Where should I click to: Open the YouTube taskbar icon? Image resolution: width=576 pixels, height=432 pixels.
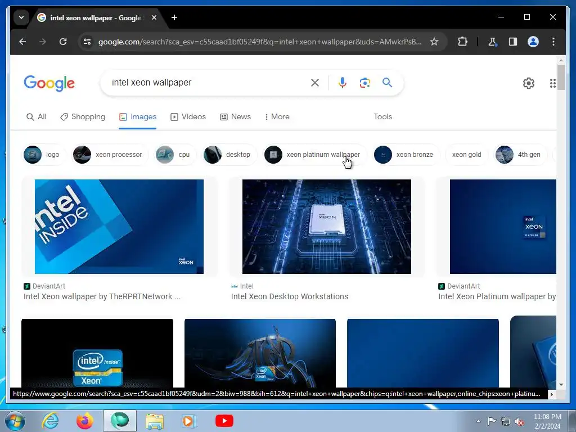[224, 421]
